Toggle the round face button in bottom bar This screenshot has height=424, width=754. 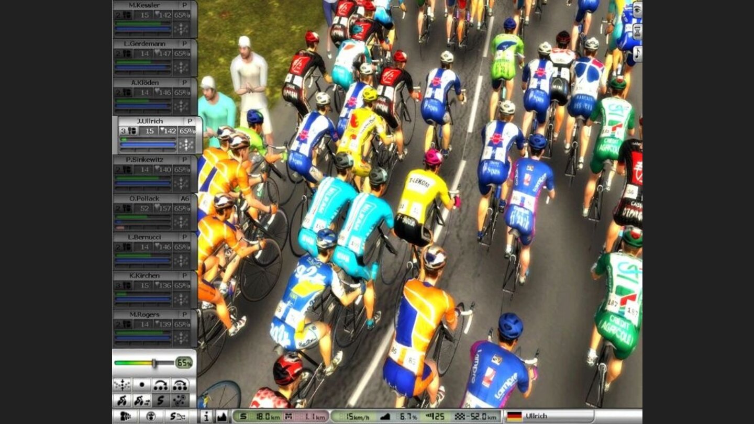tap(152, 417)
